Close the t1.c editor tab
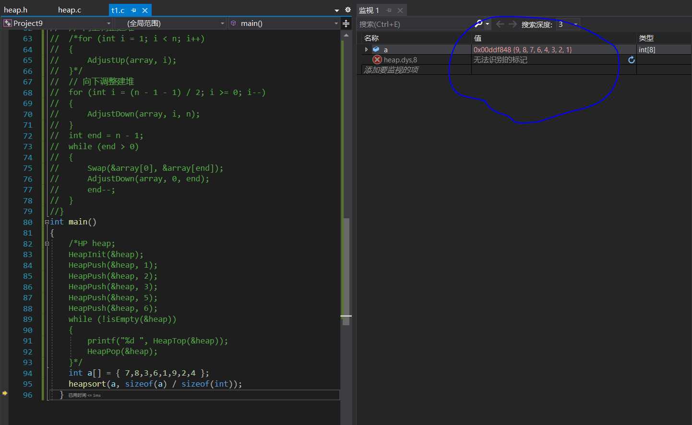Image resolution: width=692 pixels, height=425 pixels. (x=145, y=10)
